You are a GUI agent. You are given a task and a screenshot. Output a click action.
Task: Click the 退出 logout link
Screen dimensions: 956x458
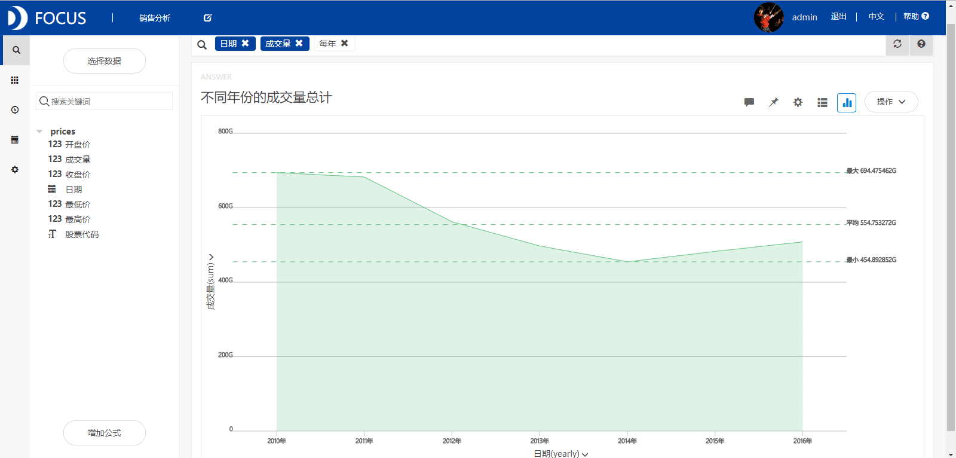(x=838, y=17)
